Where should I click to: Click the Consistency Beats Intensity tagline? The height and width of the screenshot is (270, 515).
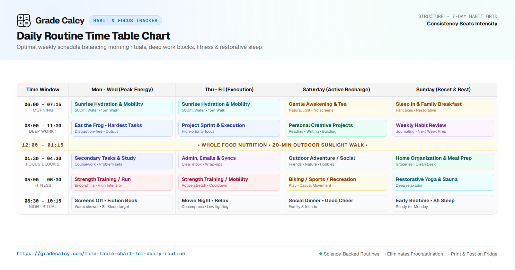click(462, 24)
